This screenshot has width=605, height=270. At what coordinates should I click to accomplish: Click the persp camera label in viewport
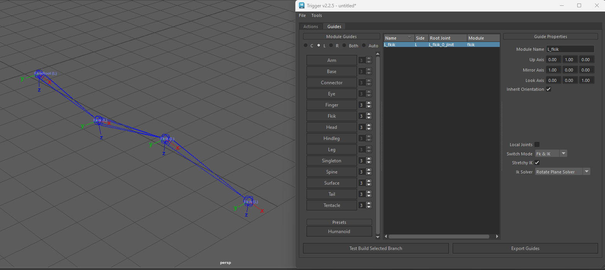(x=226, y=263)
